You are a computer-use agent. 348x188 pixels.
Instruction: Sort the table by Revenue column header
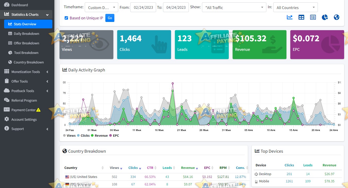188,168
